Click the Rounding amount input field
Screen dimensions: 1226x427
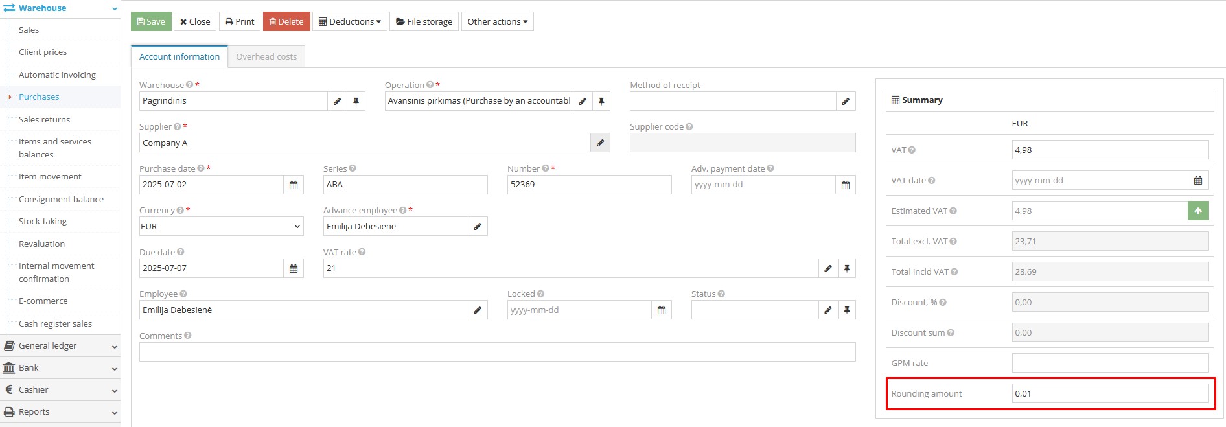pyautogui.click(x=1109, y=394)
